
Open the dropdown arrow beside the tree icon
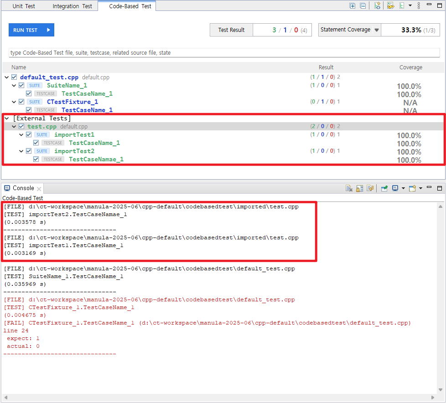[x=410, y=5]
